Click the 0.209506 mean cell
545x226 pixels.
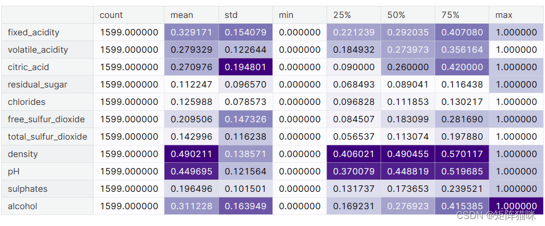[x=192, y=119]
